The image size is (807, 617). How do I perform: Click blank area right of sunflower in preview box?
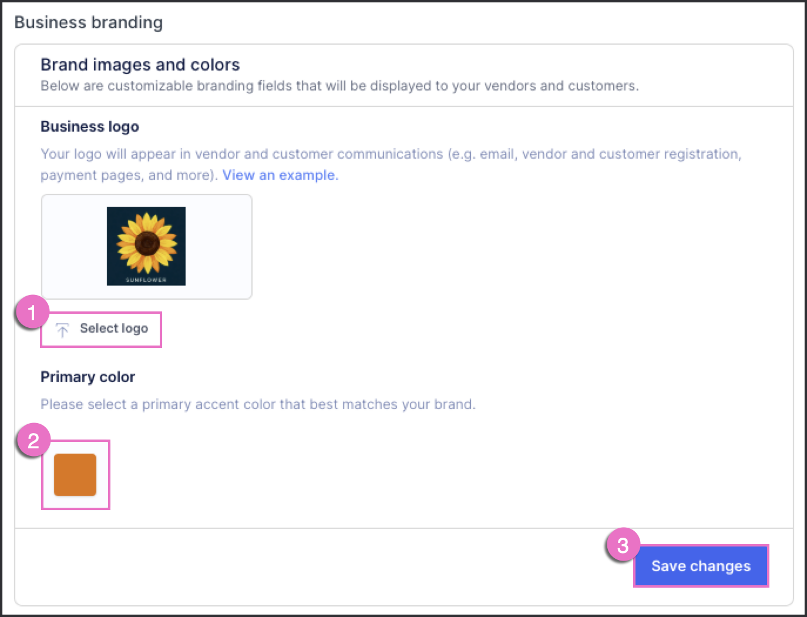(218, 246)
